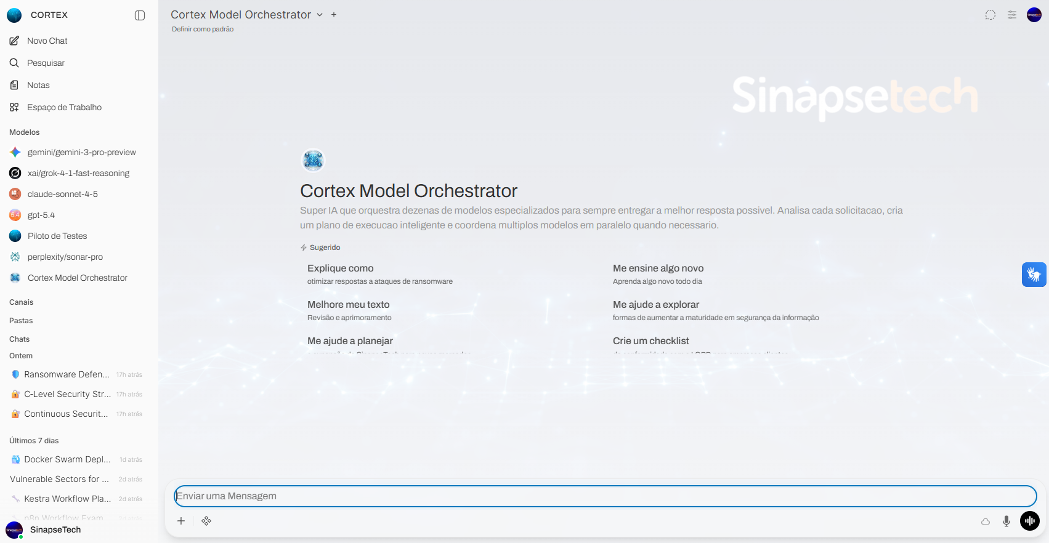
Task: Click the sign language accessibility button
Action: coord(1034,275)
